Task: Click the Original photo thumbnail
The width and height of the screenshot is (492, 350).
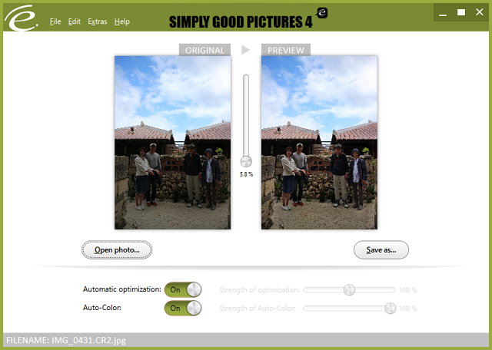Action: (x=172, y=143)
